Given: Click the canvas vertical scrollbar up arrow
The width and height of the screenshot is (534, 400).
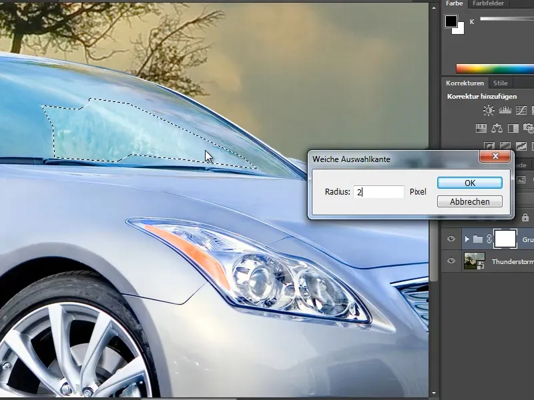Looking at the screenshot, I should pyautogui.click(x=433, y=7).
